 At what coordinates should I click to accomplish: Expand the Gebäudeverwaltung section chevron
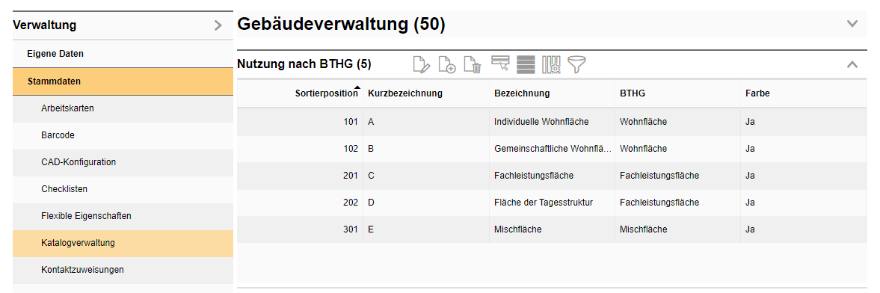tap(852, 24)
